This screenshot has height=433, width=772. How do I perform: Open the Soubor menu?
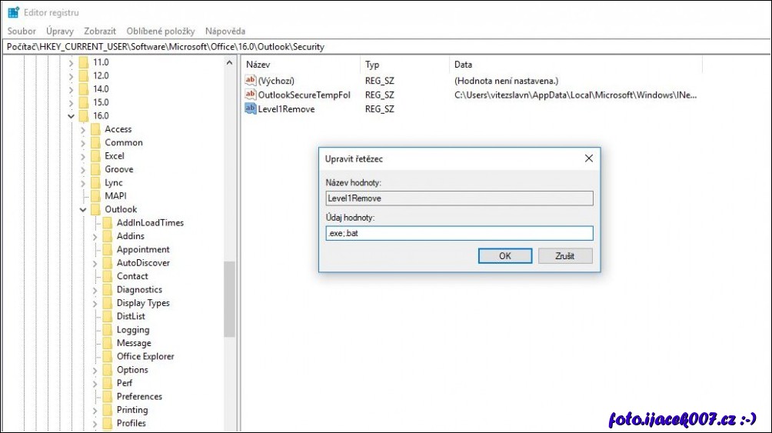click(x=22, y=31)
